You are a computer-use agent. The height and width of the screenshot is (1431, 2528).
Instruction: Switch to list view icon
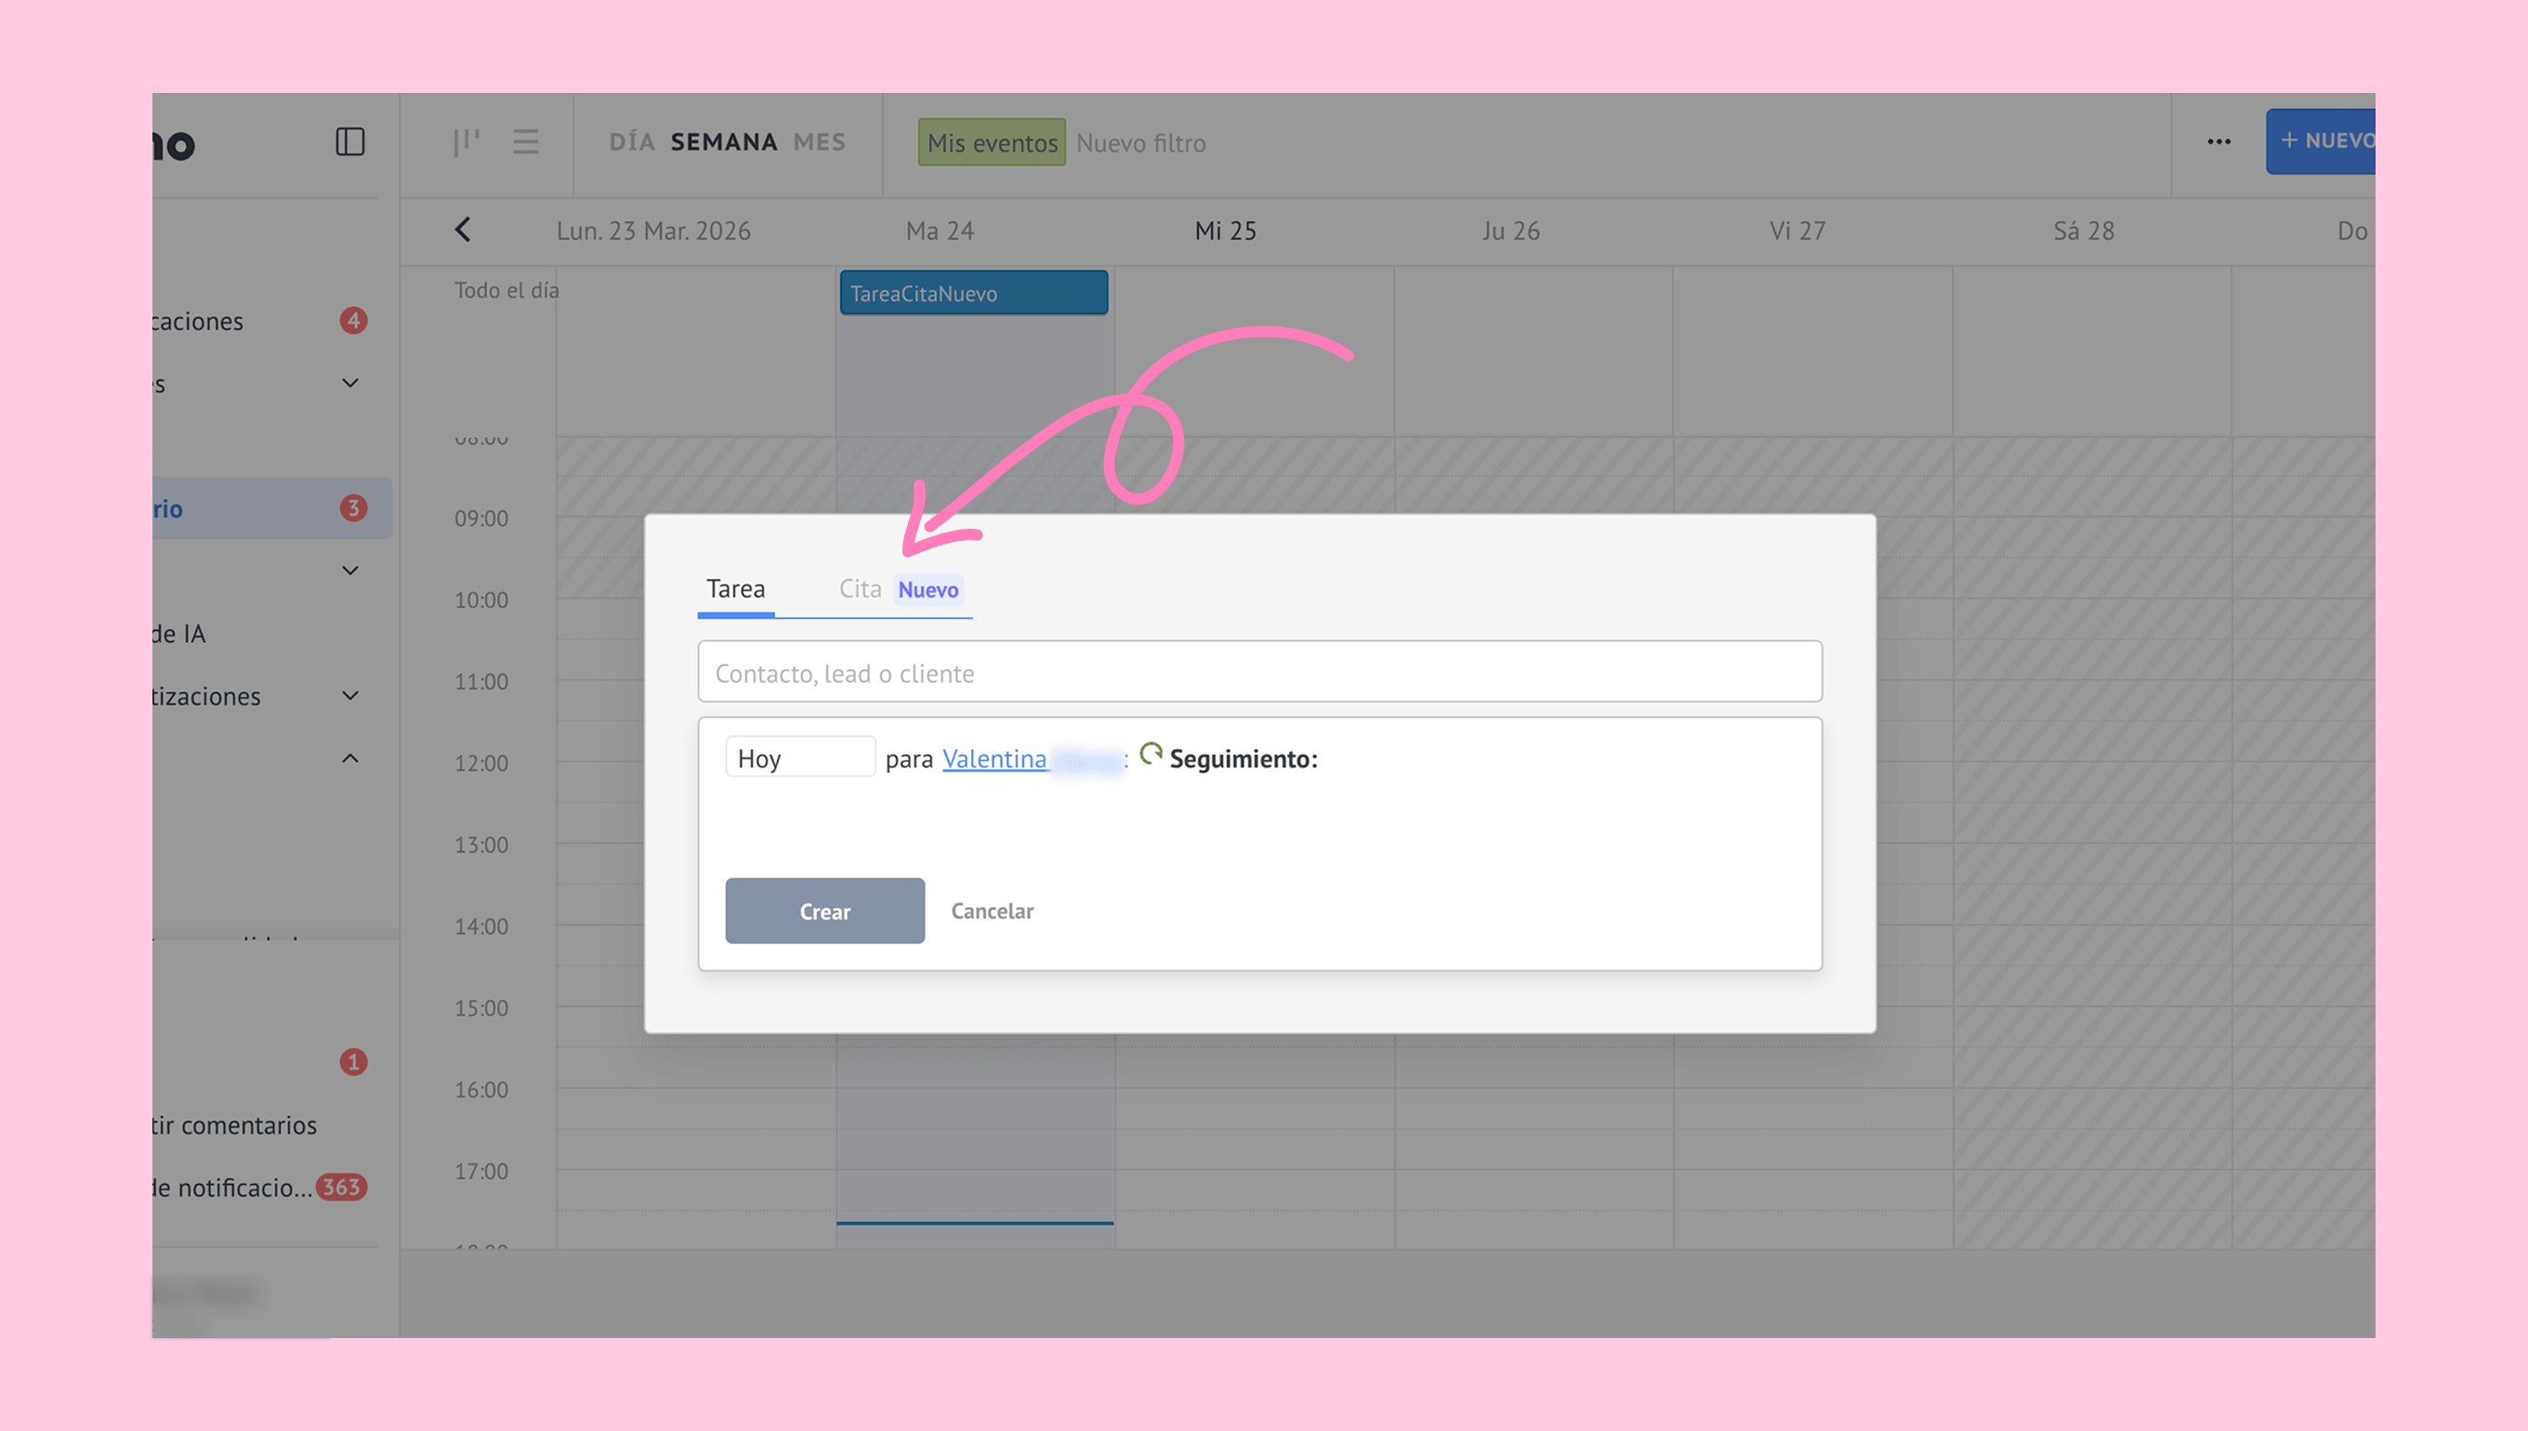526,141
